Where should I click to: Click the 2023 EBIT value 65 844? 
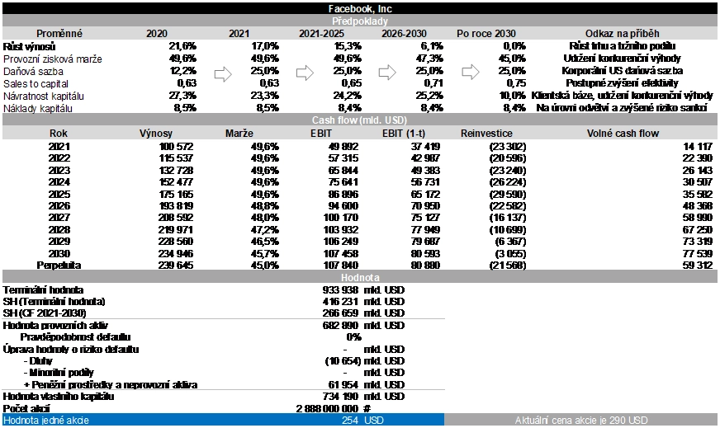pyautogui.click(x=343, y=171)
